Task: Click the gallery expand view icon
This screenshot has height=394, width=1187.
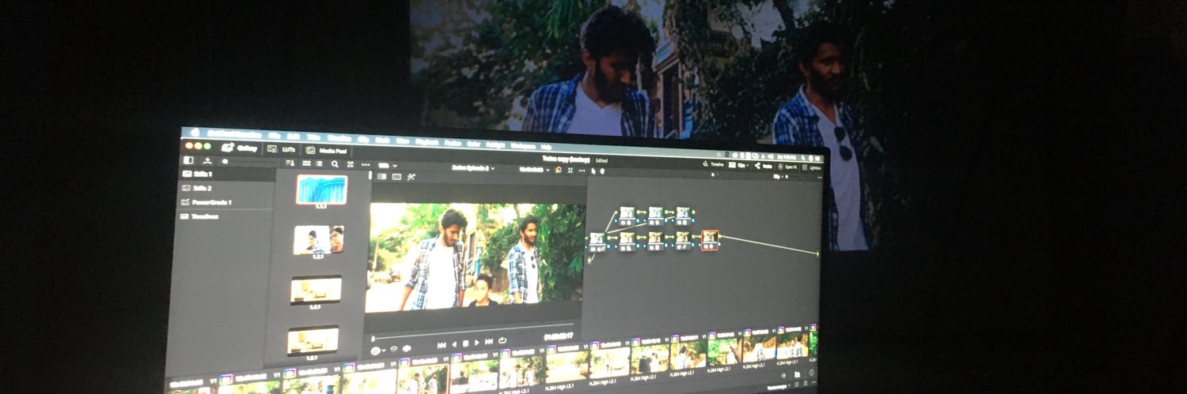Action: pyautogui.click(x=350, y=164)
